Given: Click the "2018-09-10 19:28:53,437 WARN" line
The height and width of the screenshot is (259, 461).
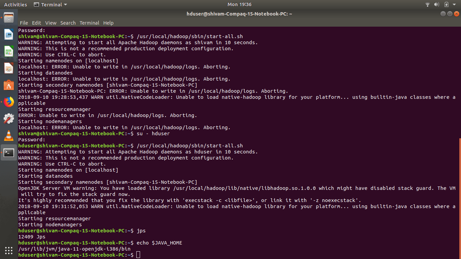Looking at the screenshot, I should point(237,97).
